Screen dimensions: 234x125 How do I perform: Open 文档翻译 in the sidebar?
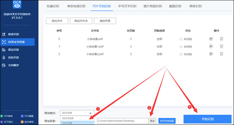pos(10,65)
